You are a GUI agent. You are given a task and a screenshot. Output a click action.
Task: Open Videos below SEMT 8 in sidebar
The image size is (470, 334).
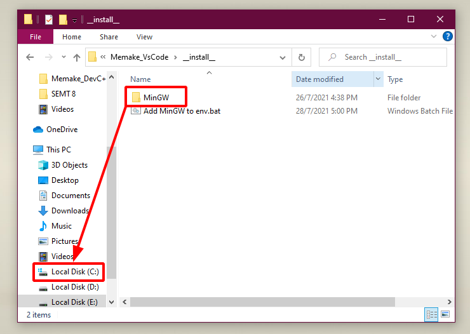pos(57,109)
